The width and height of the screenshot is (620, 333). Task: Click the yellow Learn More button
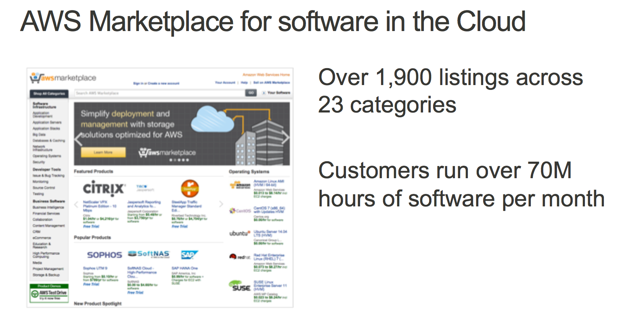pyautogui.click(x=103, y=152)
